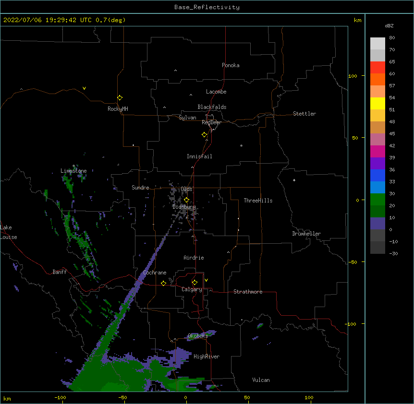Screen dimensions: 414x404
Task: Click the Base_Reflectivity title
Action: (x=207, y=7)
